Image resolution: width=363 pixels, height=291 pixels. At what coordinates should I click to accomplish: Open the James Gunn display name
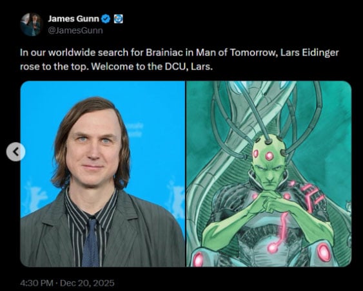[x=74, y=19]
